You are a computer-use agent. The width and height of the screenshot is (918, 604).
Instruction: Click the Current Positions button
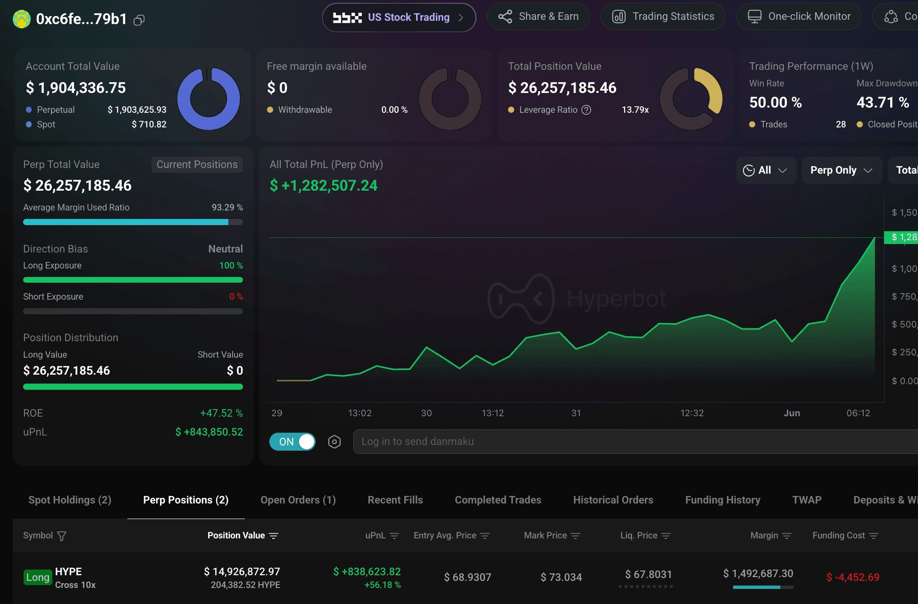click(x=197, y=164)
